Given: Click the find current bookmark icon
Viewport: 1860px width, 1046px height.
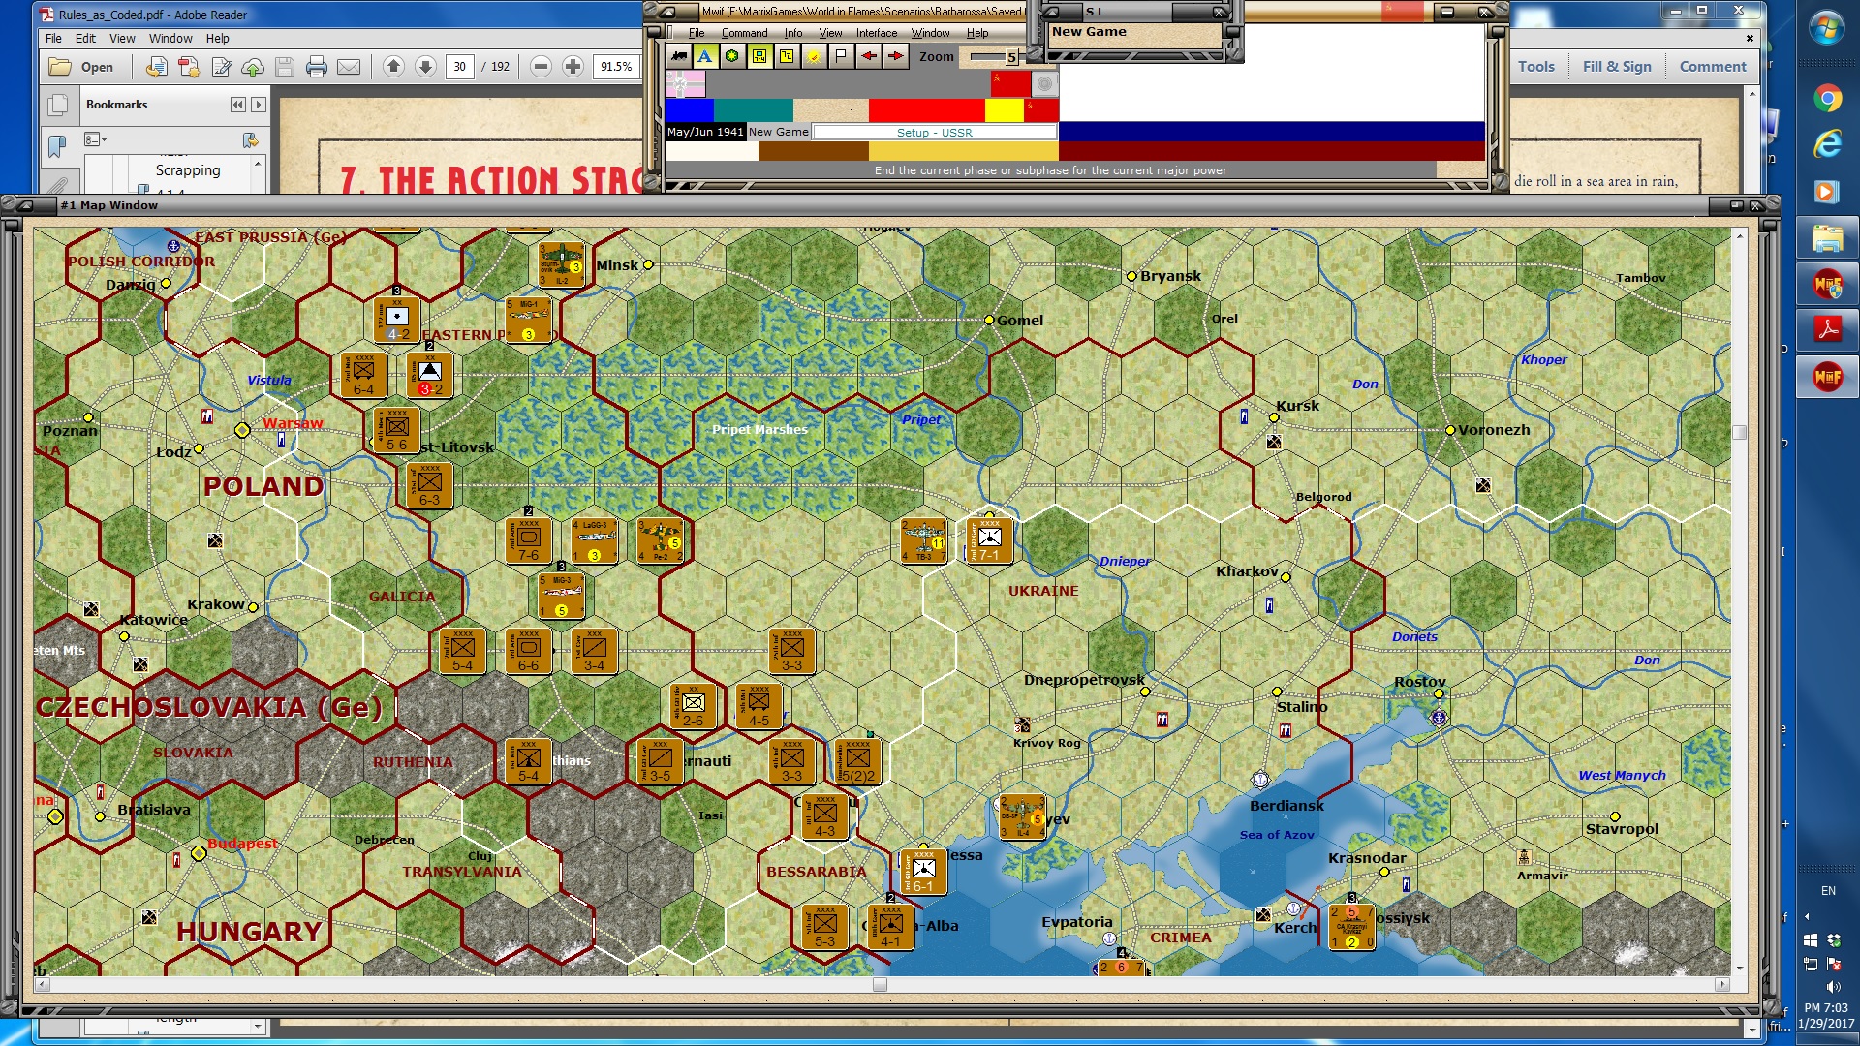Looking at the screenshot, I should [x=251, y=139].
